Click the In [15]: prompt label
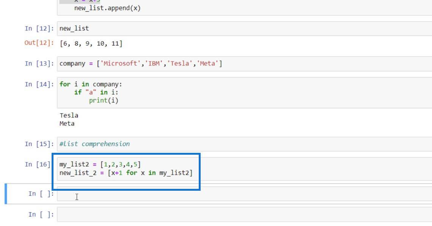Image resolution: width=432 pixels, height=226 pixels. tap(39, 144)
